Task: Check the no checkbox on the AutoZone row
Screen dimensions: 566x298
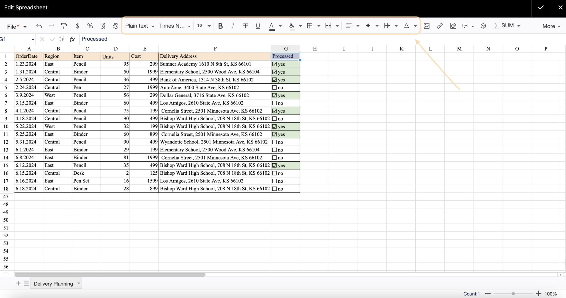Action: 274,87
